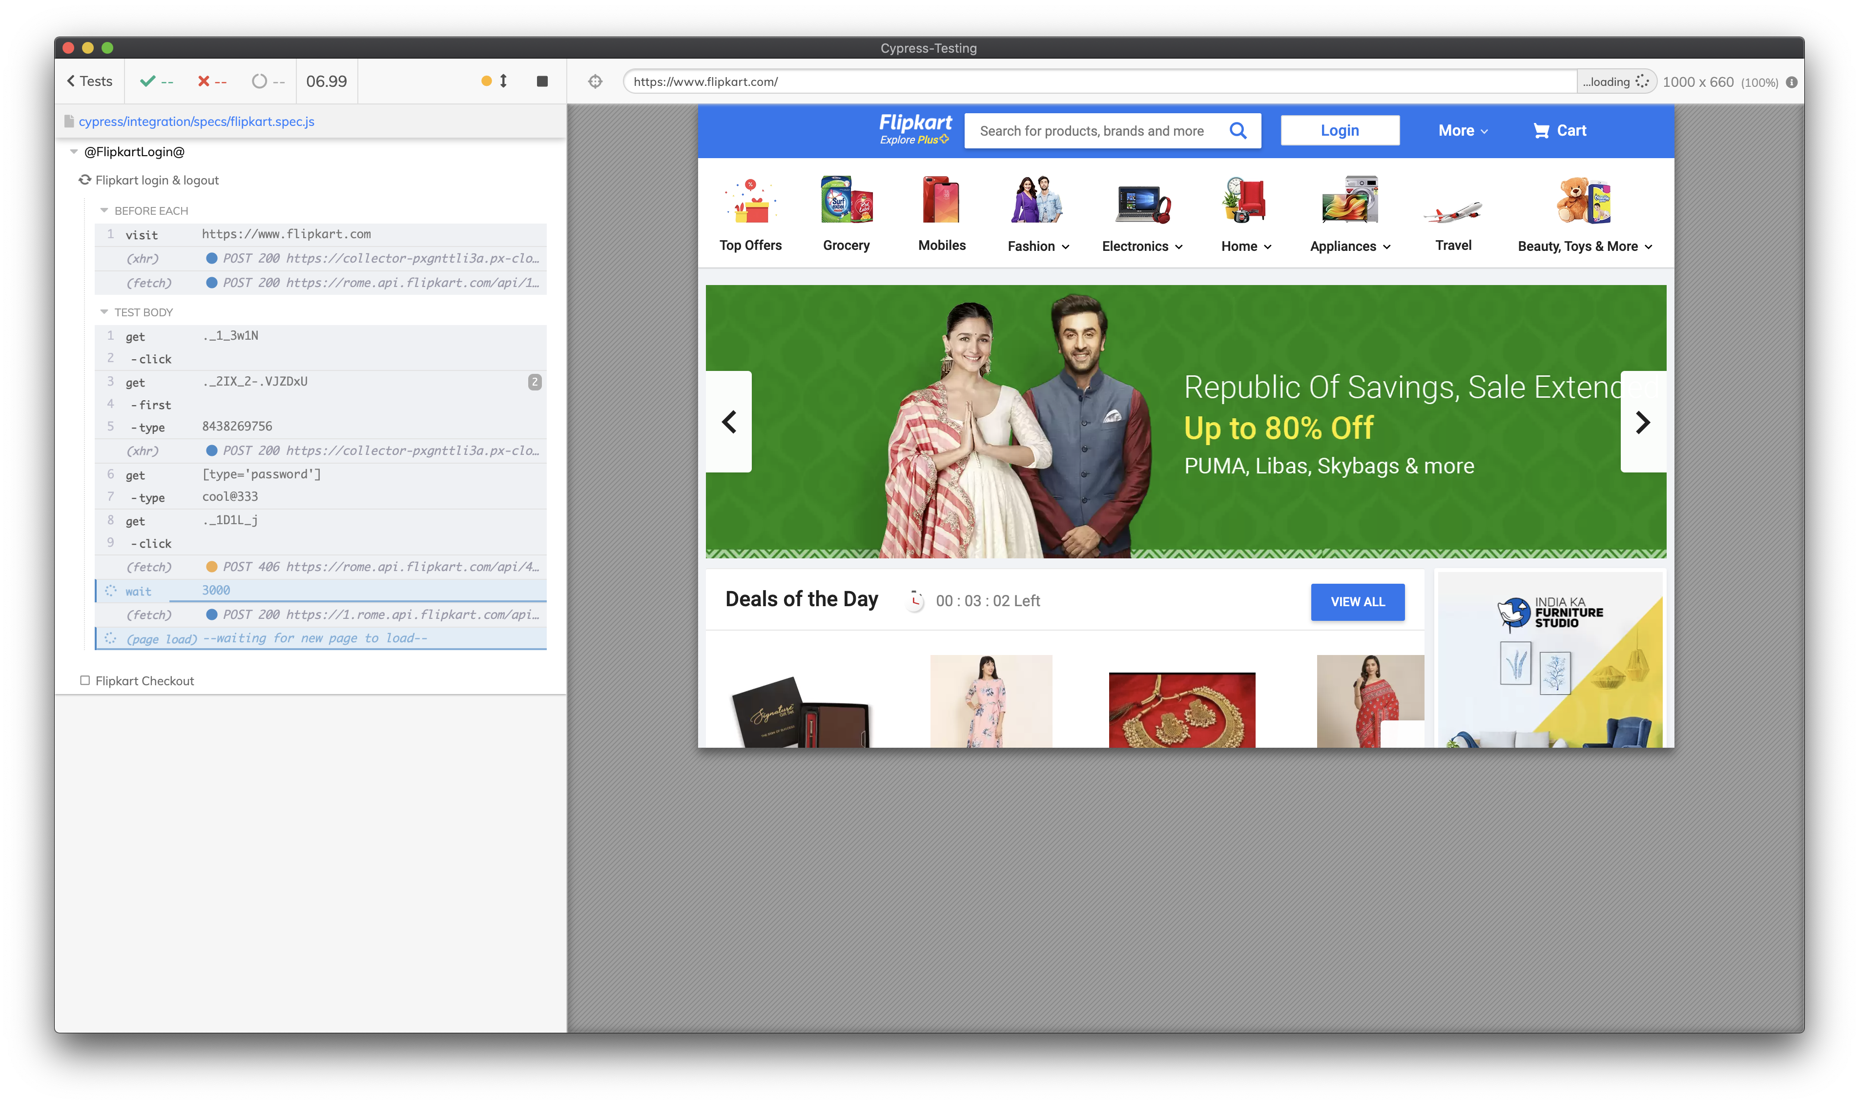The height and width of the screenshot is (1105, 1859).
Task: Open the Top Offers category
Action: [750, 214]
